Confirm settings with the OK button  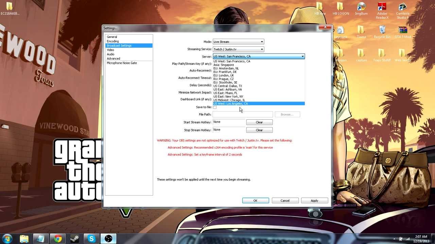click(x=256, y=201)
